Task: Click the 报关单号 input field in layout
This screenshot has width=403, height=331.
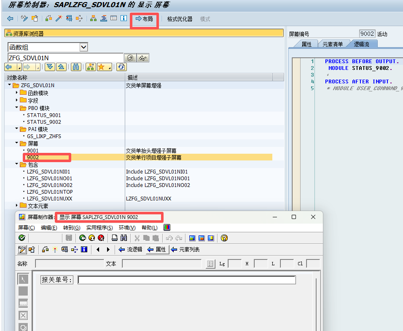Action: 187,280
